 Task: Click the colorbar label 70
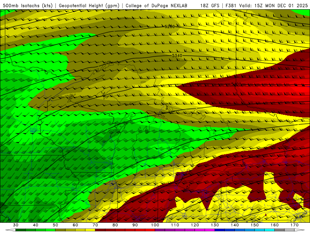click(95, 225)
